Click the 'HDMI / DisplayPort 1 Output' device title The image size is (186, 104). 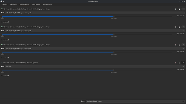click(x=27, y=45)
